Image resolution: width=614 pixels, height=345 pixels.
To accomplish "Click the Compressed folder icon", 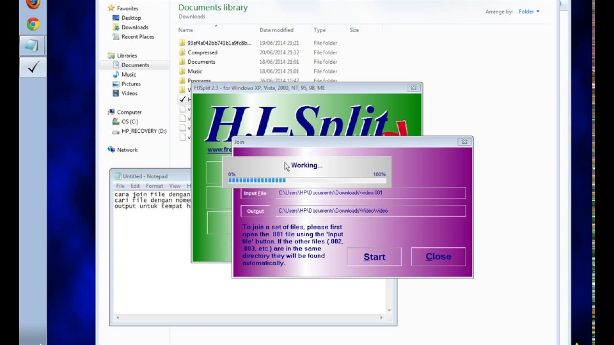I will [x=182, y=53].
